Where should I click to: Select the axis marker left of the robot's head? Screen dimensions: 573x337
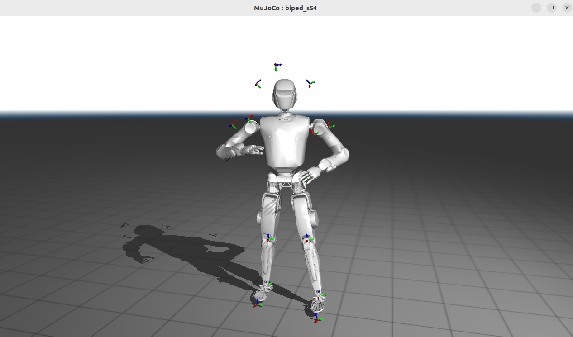tap(258, 84)
